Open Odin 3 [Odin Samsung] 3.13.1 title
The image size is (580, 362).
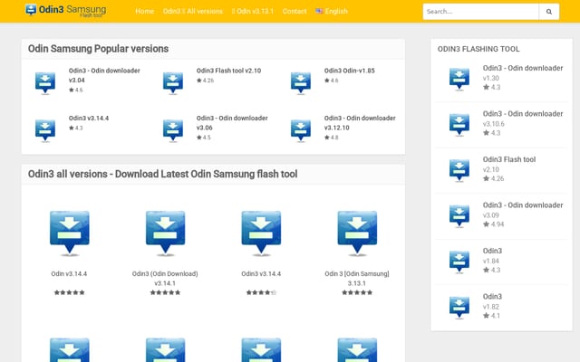pos(357,279)
